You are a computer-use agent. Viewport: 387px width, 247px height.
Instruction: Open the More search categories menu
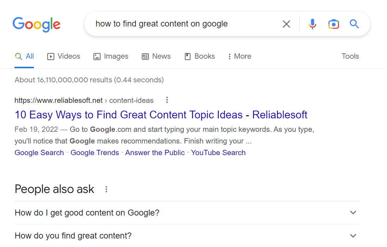coord(240,57)
